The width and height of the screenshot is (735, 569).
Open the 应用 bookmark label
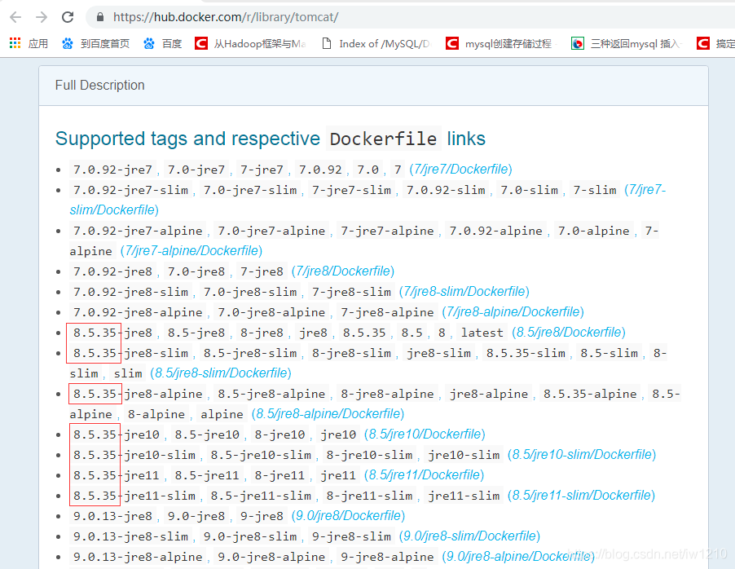[x=38, y=44]
